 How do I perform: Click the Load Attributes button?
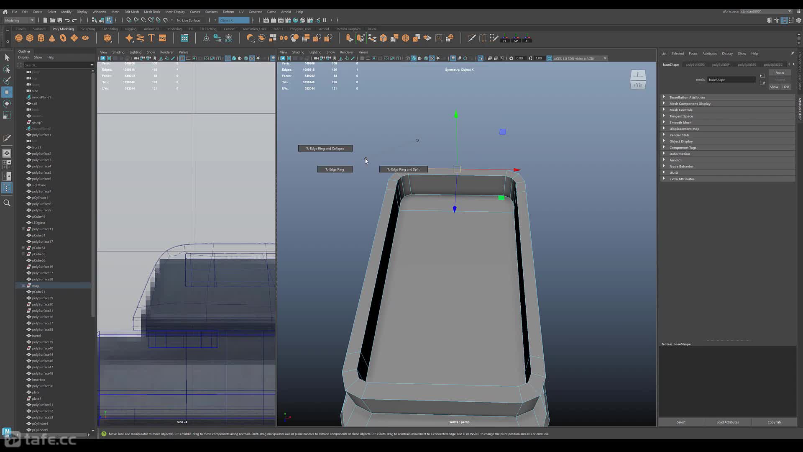click(727, 422)
